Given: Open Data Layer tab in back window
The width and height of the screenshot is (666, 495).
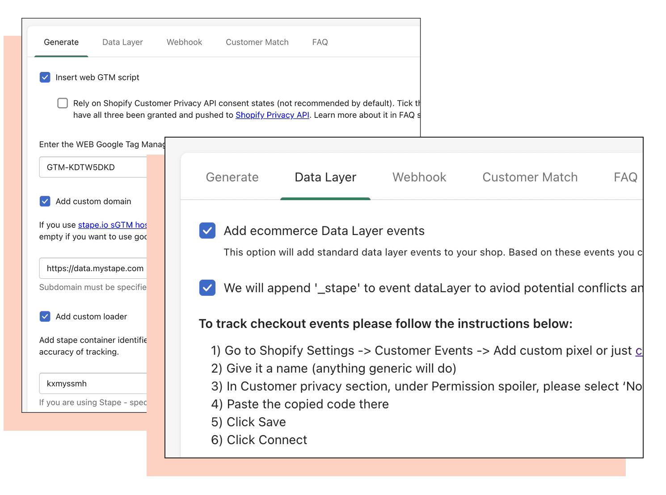Looking at the screenshot, I should click(x=122, y=42).
